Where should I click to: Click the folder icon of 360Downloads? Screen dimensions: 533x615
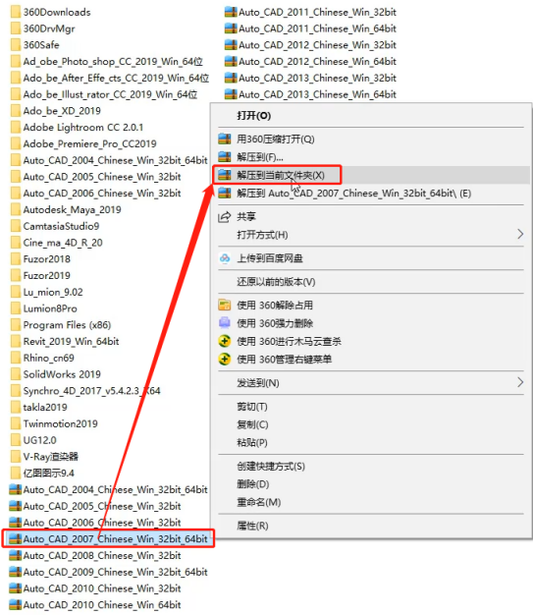pos(16,12)
